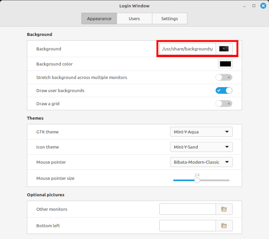Close the Login Window
The height and width of the screenshot is (239, 269).
click(263, 6)
